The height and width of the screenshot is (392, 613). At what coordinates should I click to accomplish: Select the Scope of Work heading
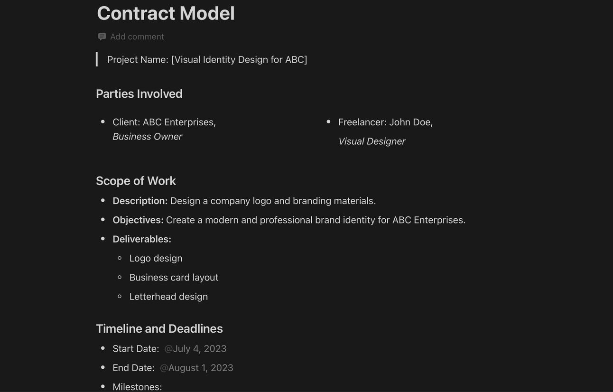point(136,181)
